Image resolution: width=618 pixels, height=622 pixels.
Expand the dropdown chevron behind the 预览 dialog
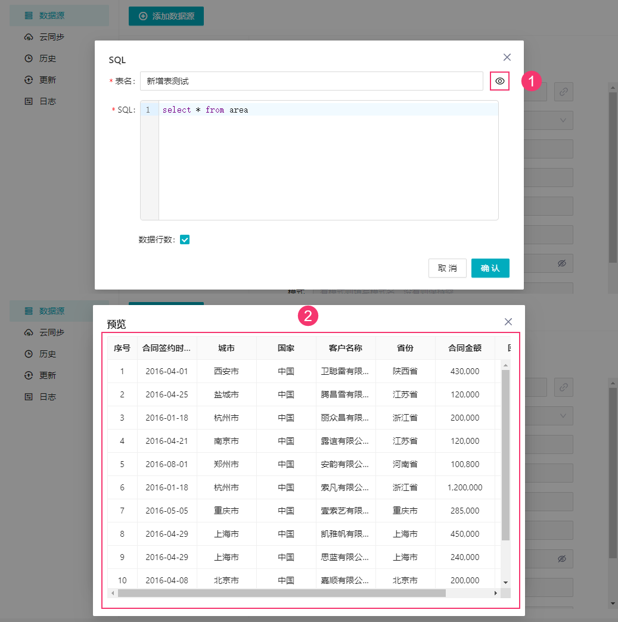point(563,416)
